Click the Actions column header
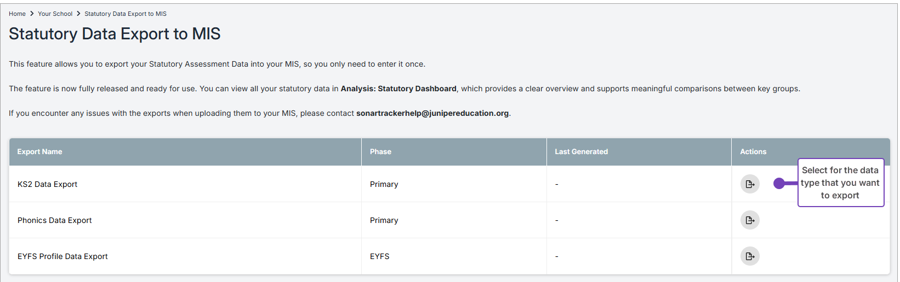Screen dimensions: 900x282 pos(753,152)
